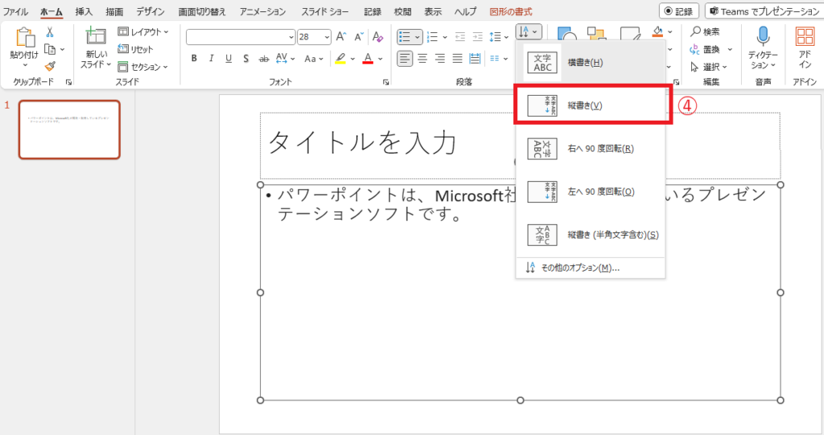
Task: Select Rotate left 90 degrees (左へ 90 度回転)
Action: coord(591,191)
